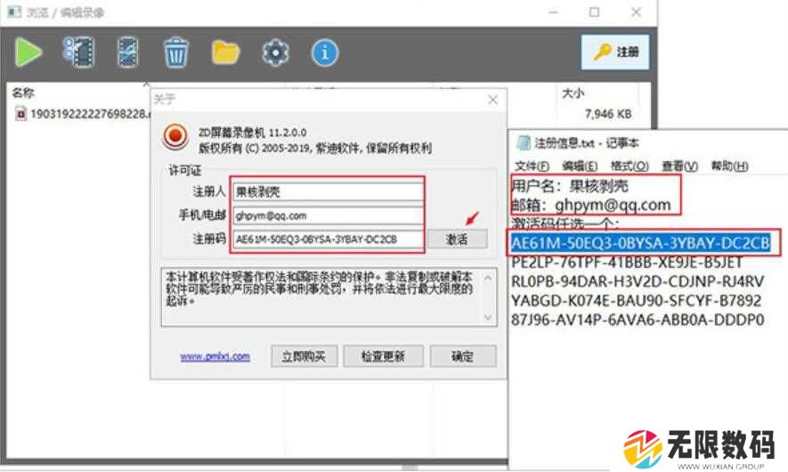The height and width of the screenshot is (472, 788).
Task: Maximize the 浏览/编辑录像 window
Action: click(x=594, y=12)
